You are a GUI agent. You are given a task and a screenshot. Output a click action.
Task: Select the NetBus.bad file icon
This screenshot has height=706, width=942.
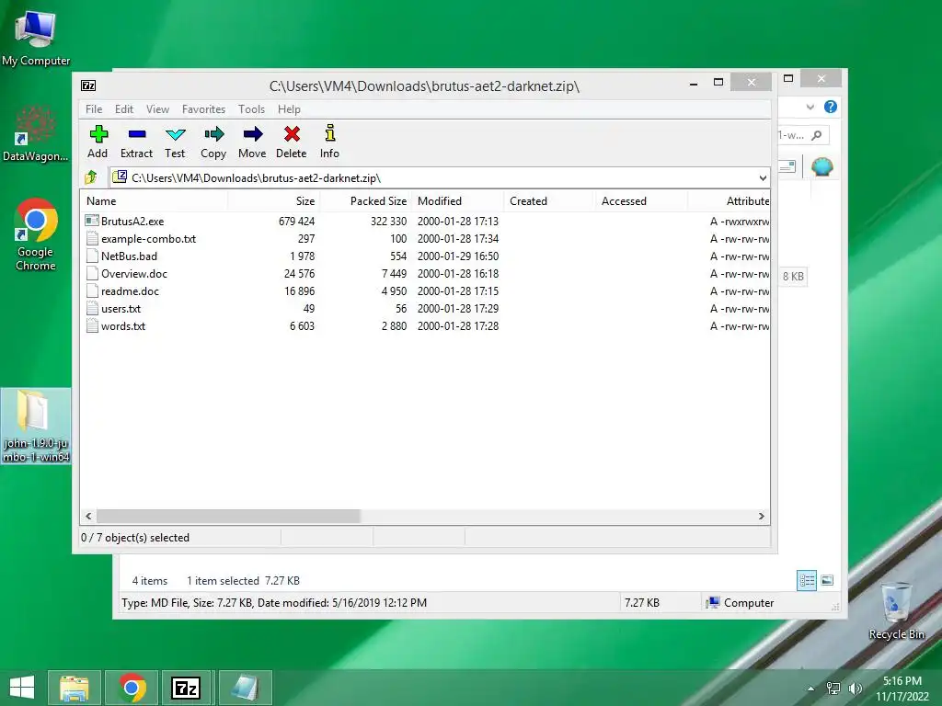(x=92, y=256)
